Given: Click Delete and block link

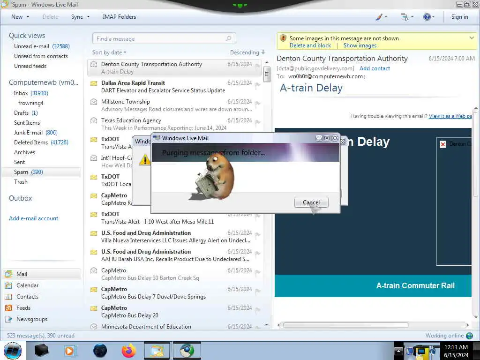Looking at the screenshot, I should [x=310, y=45].
